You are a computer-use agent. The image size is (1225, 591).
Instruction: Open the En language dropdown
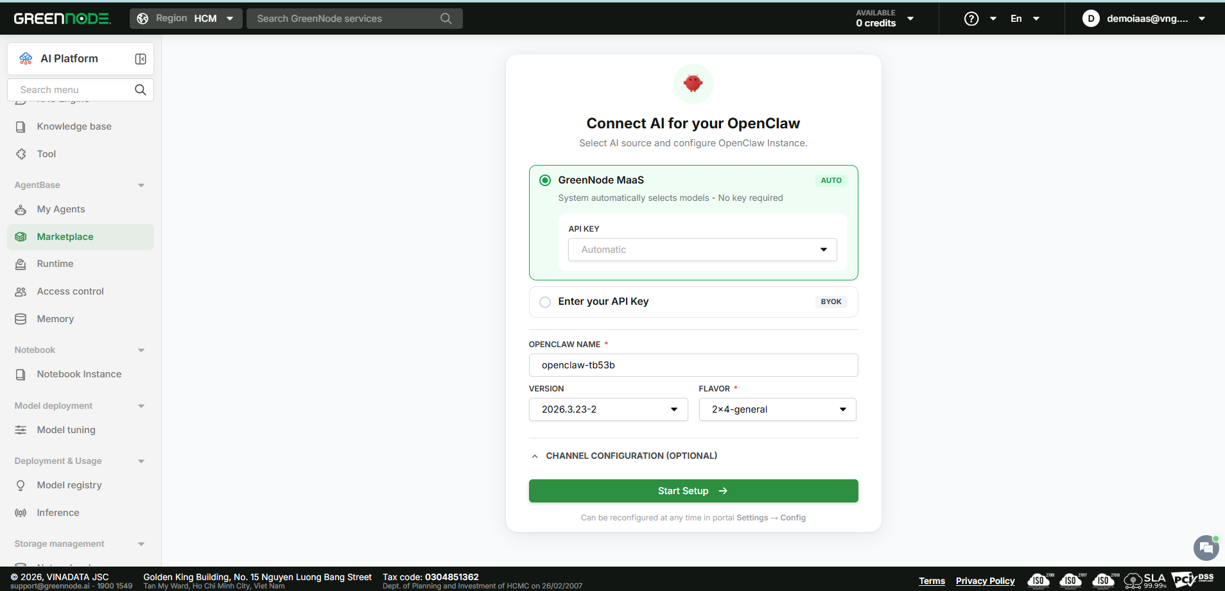click(x=1025, y=19)
